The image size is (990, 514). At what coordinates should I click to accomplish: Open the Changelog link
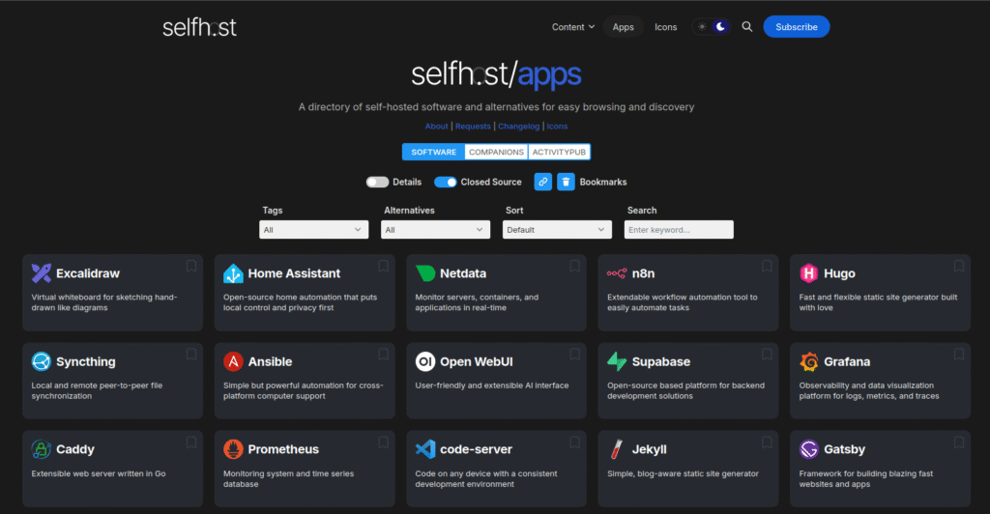519,127
